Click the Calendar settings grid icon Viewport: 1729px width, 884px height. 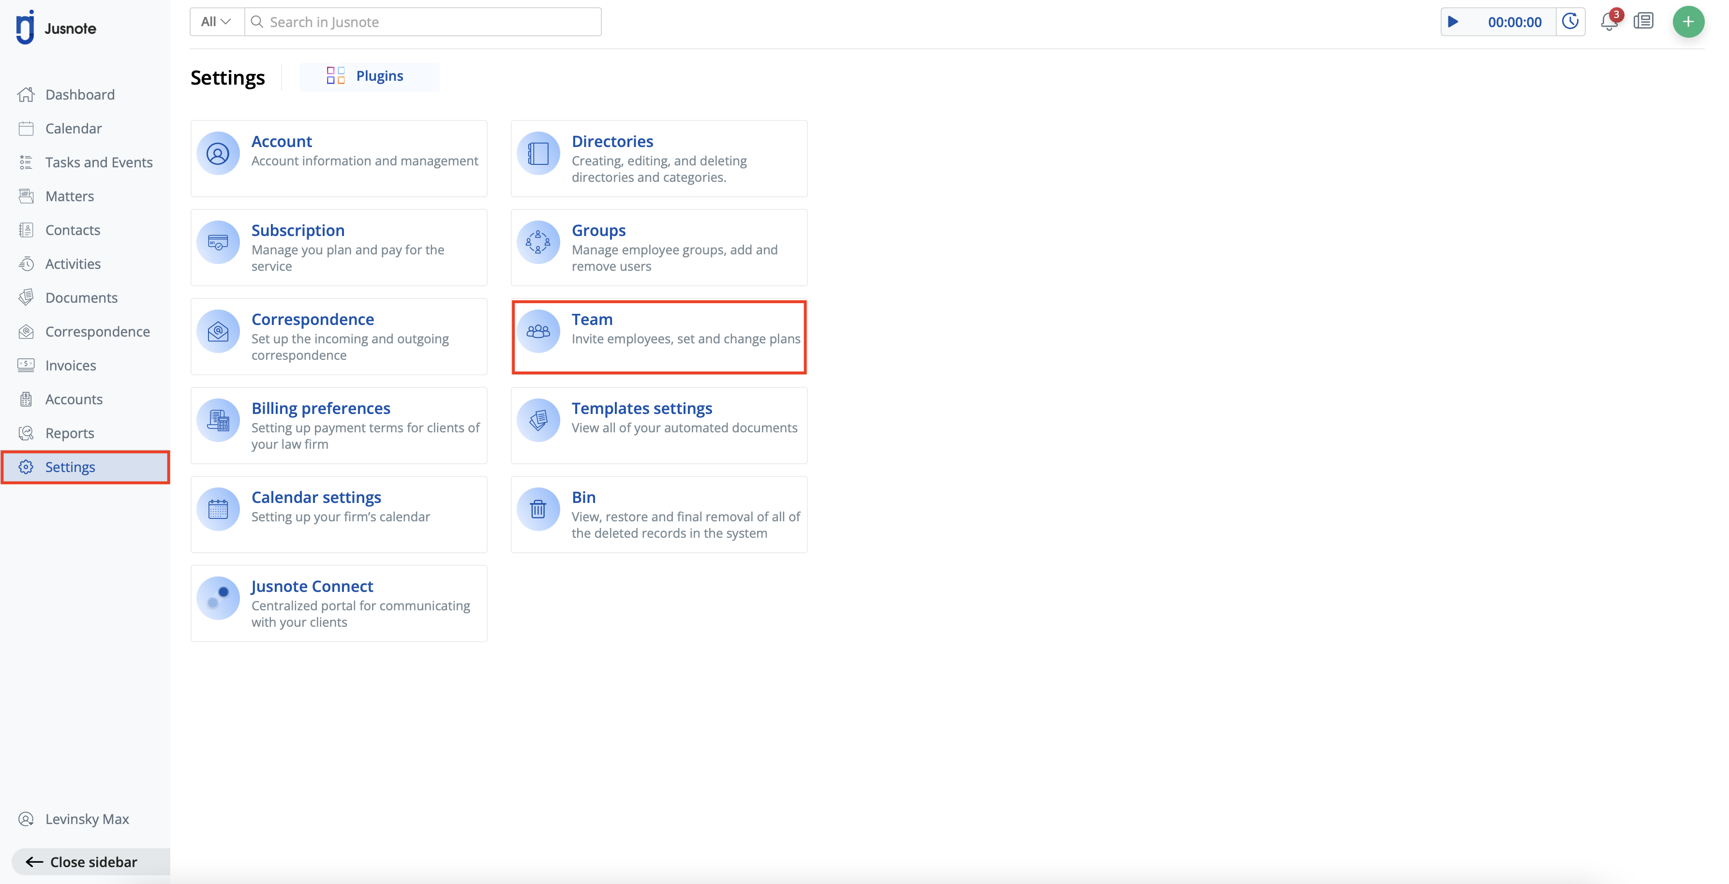(x=218, y=509)
